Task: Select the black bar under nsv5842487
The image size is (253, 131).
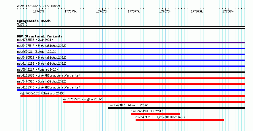Action: point(176,108)
